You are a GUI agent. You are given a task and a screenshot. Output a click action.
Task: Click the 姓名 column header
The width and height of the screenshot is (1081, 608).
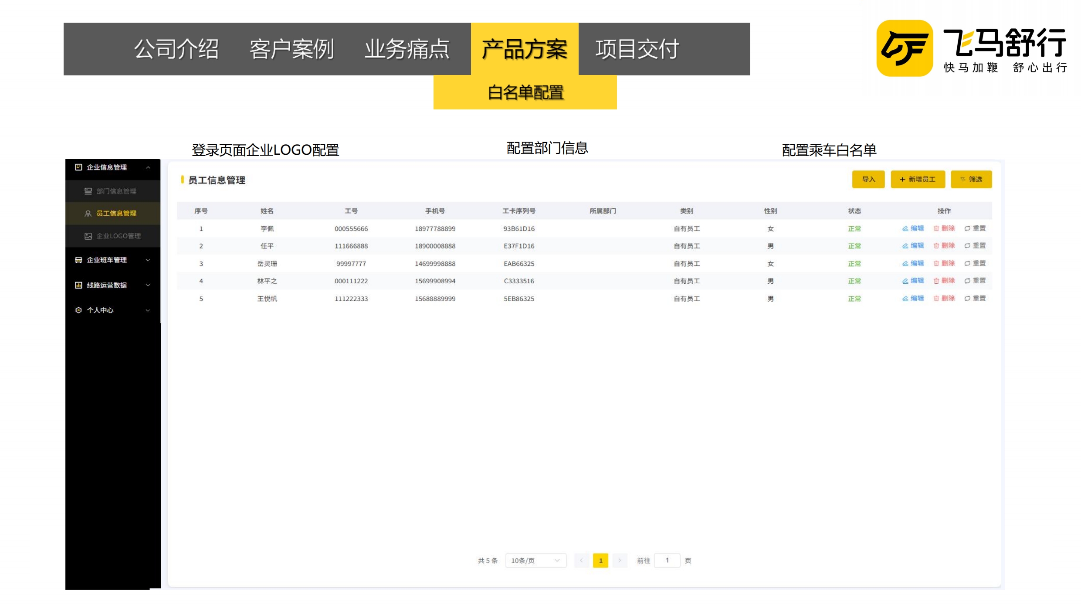(x=267, y=211)
